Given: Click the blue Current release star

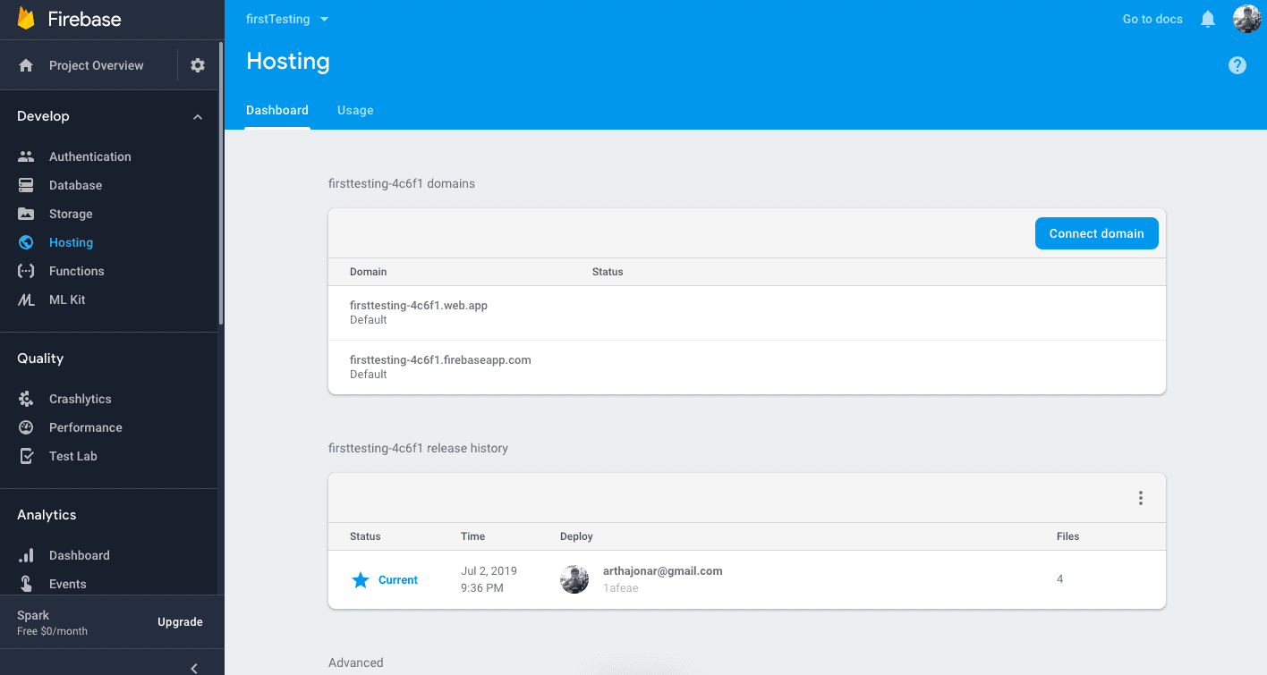Looking at the screenshot, I should [x=361, y=580].
